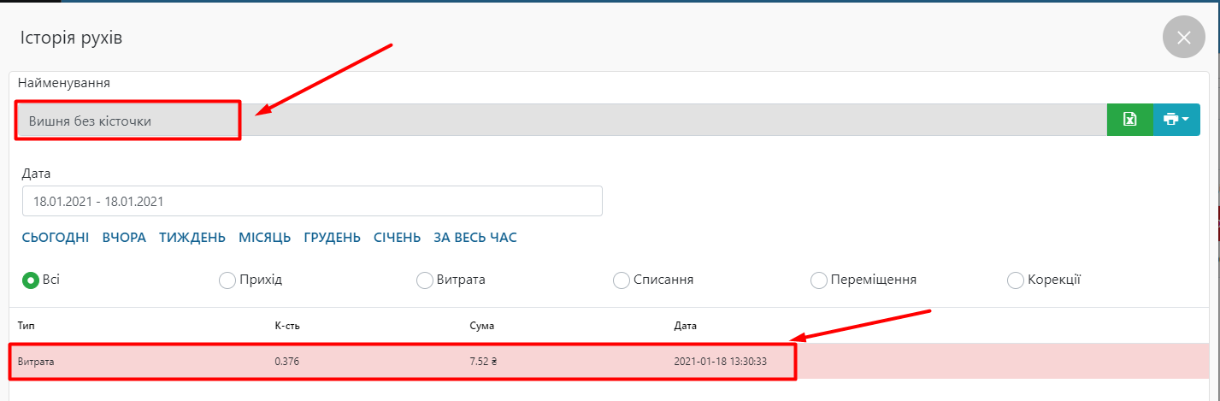1220x401 pixels.
Task: Select the Всі radio button
Action: pyautogui.click(x=31, y=280)
